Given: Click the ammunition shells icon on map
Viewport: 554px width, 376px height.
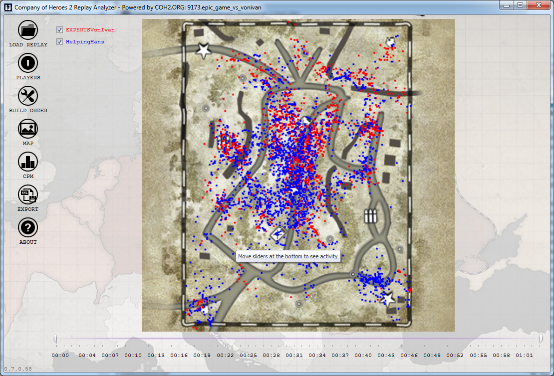Looking at the screenshot, I should click(x=370, y=216).
